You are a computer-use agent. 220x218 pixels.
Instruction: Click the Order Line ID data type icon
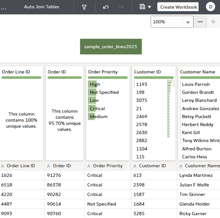point(3,166)
